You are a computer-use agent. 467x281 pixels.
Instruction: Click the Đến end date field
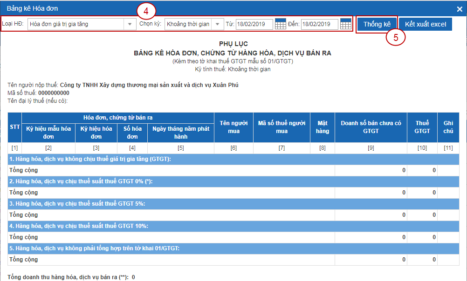click(x=319, y=24)
